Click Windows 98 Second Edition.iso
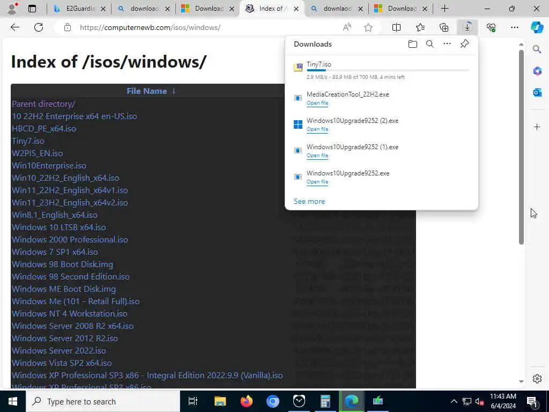 [x=71, y=276]
